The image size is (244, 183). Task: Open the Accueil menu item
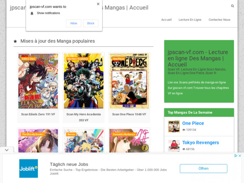[x=166, y=20]
